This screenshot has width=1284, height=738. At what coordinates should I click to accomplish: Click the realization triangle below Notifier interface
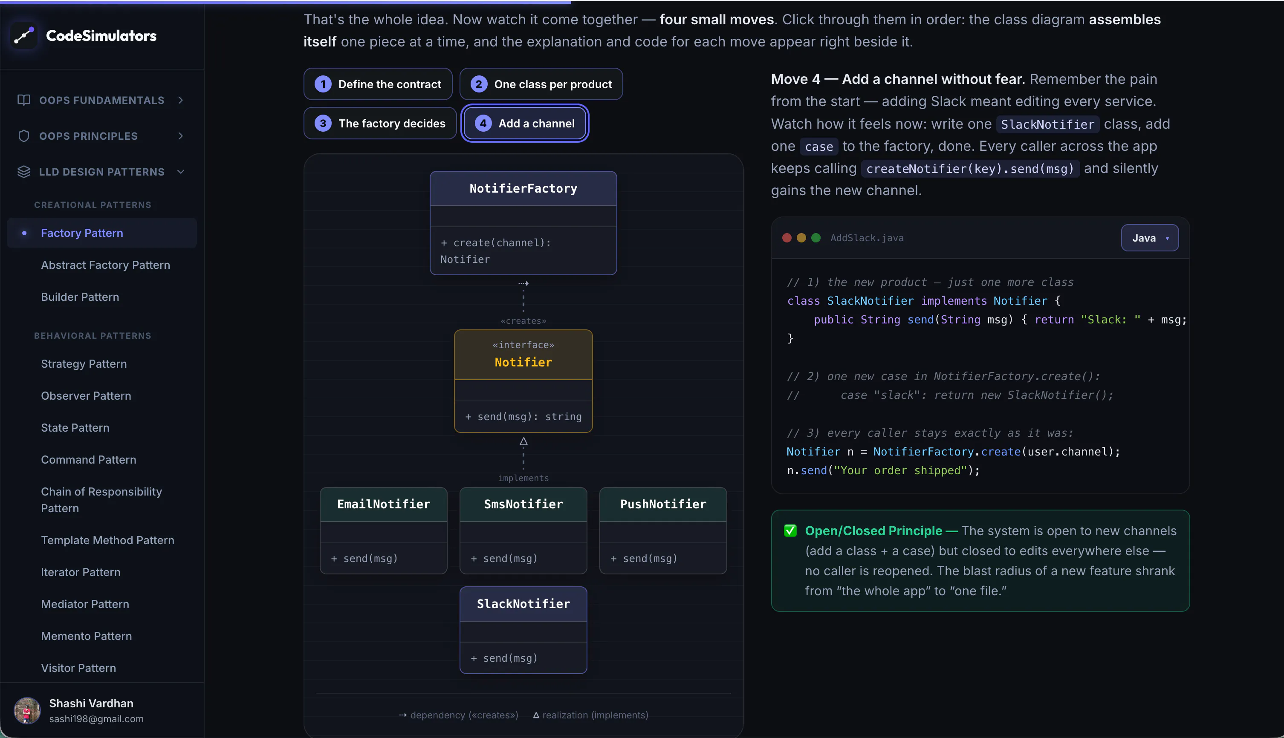[523, 442]
